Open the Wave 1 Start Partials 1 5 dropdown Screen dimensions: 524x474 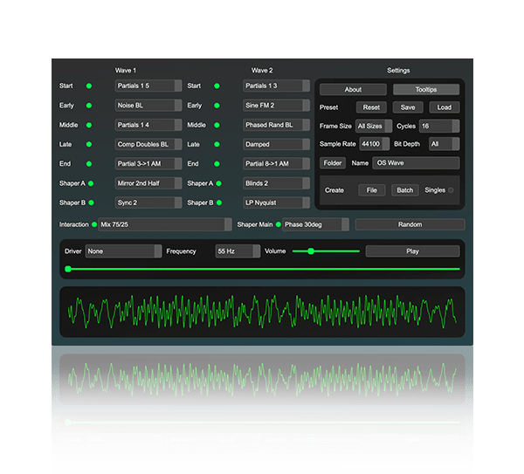click(x=148, y=86)
